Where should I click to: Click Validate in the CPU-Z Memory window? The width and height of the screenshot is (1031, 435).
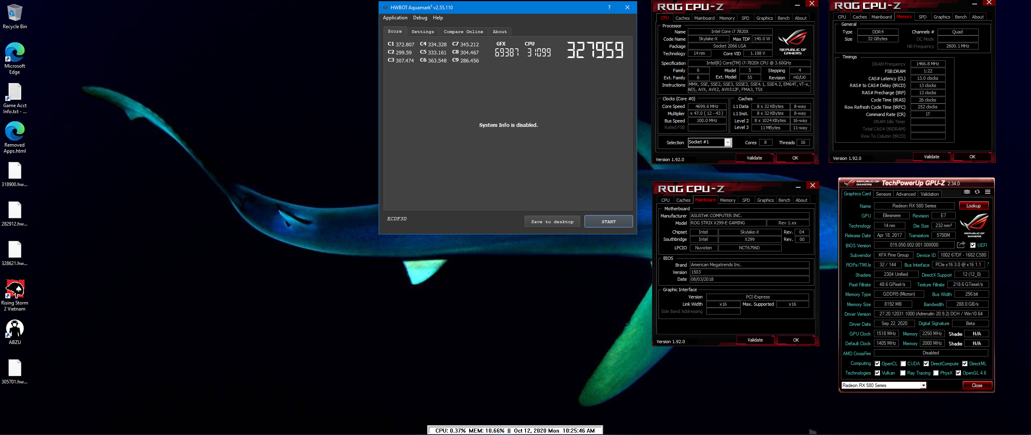tap(932, 157)
